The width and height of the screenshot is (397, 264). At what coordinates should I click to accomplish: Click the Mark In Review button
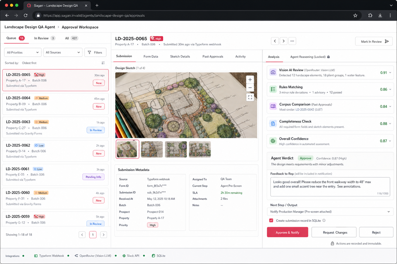(374, 41)
